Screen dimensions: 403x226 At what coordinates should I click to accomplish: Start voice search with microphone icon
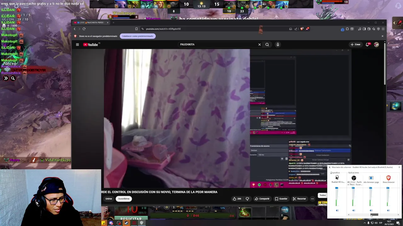278,45
